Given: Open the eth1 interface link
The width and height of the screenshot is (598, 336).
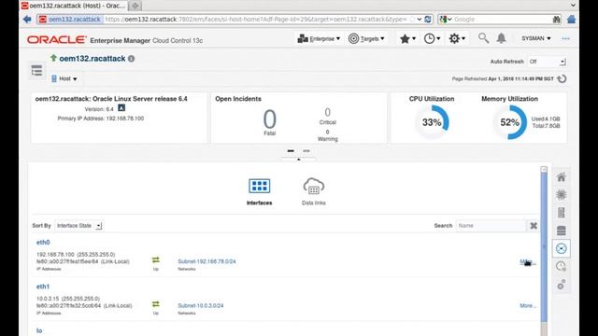Looking at the screenshot, I should click(43, 287).
